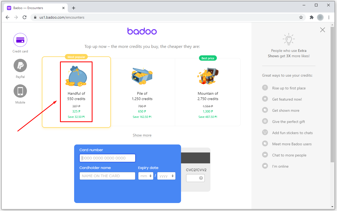Click the Show more link

[x=142, y=135]
